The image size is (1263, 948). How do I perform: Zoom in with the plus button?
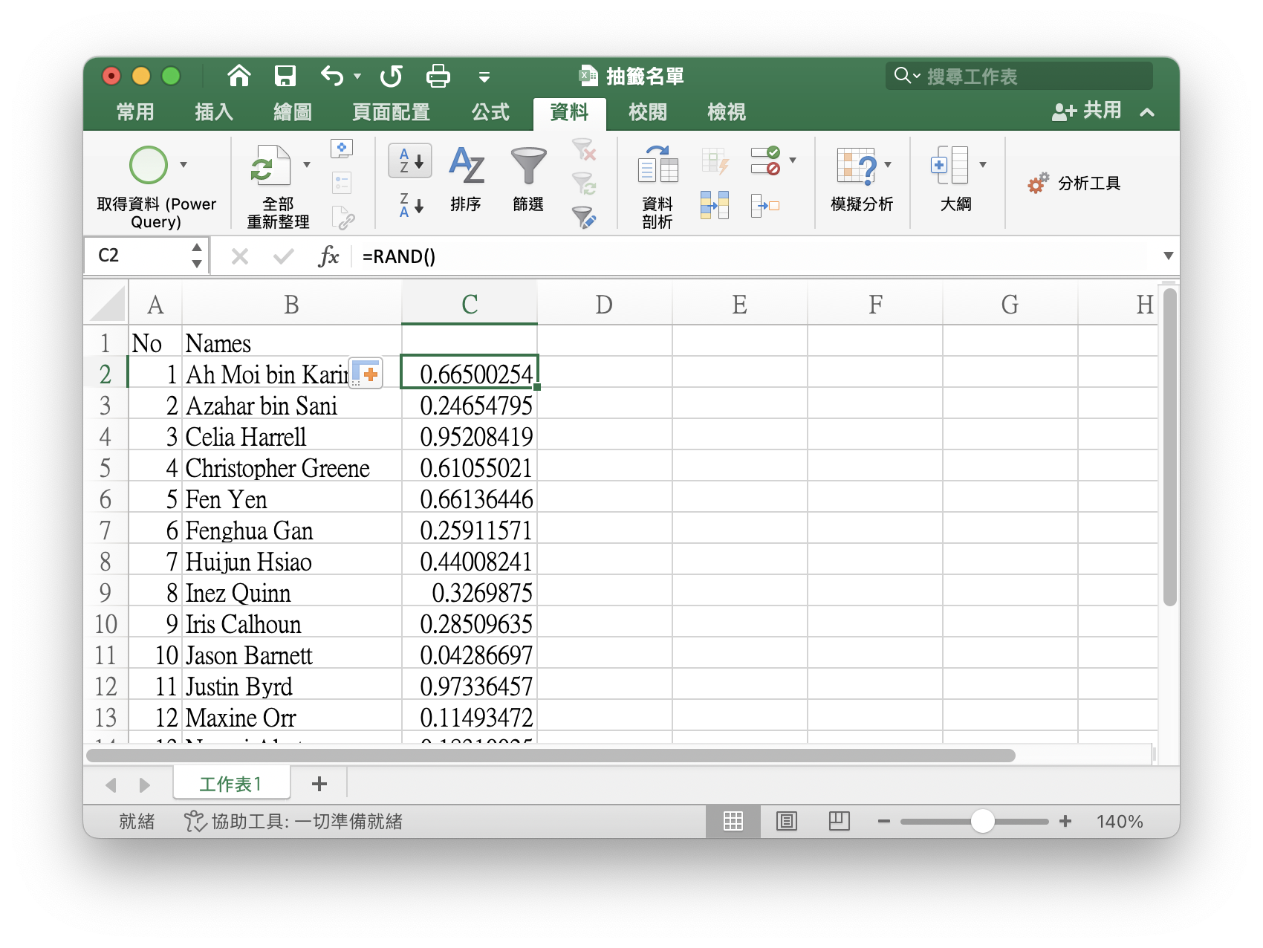click(1065, 821)
